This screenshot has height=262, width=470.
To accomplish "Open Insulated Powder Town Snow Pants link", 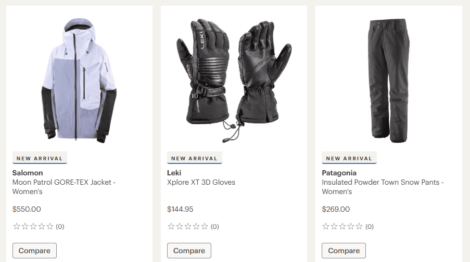I will pos(383,187).
